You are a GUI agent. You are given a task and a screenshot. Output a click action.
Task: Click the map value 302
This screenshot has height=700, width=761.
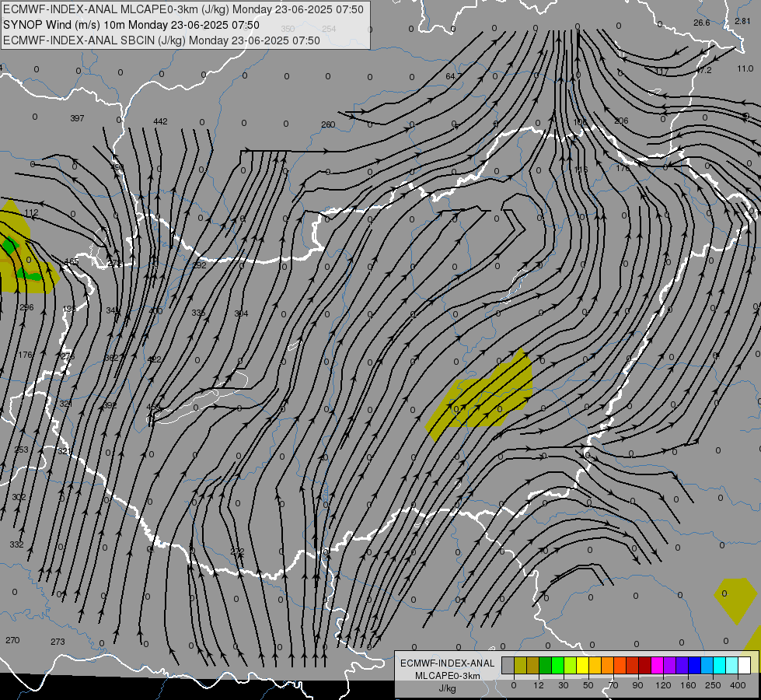(x=19, y=497)
